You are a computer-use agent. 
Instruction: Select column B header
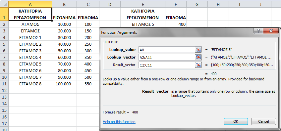(x=64, y=5)
